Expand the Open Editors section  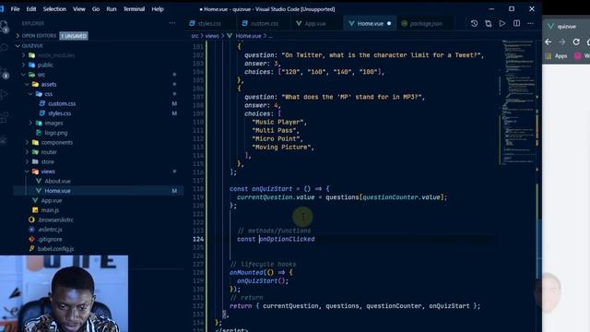tap(39, 36)
